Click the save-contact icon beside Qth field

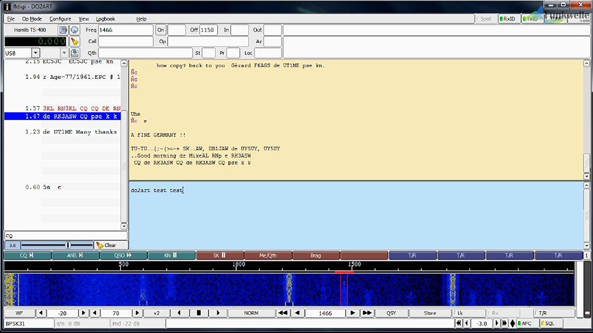(x=74, y=53)
